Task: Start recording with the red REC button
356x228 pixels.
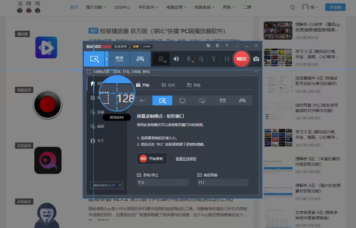Action: pyautogui.click(x=241, y=59)
